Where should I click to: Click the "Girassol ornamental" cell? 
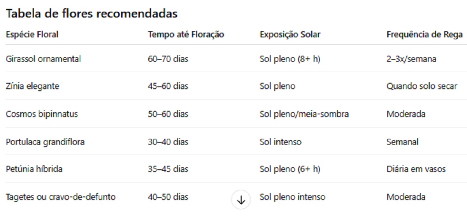(x=43, y=59)
